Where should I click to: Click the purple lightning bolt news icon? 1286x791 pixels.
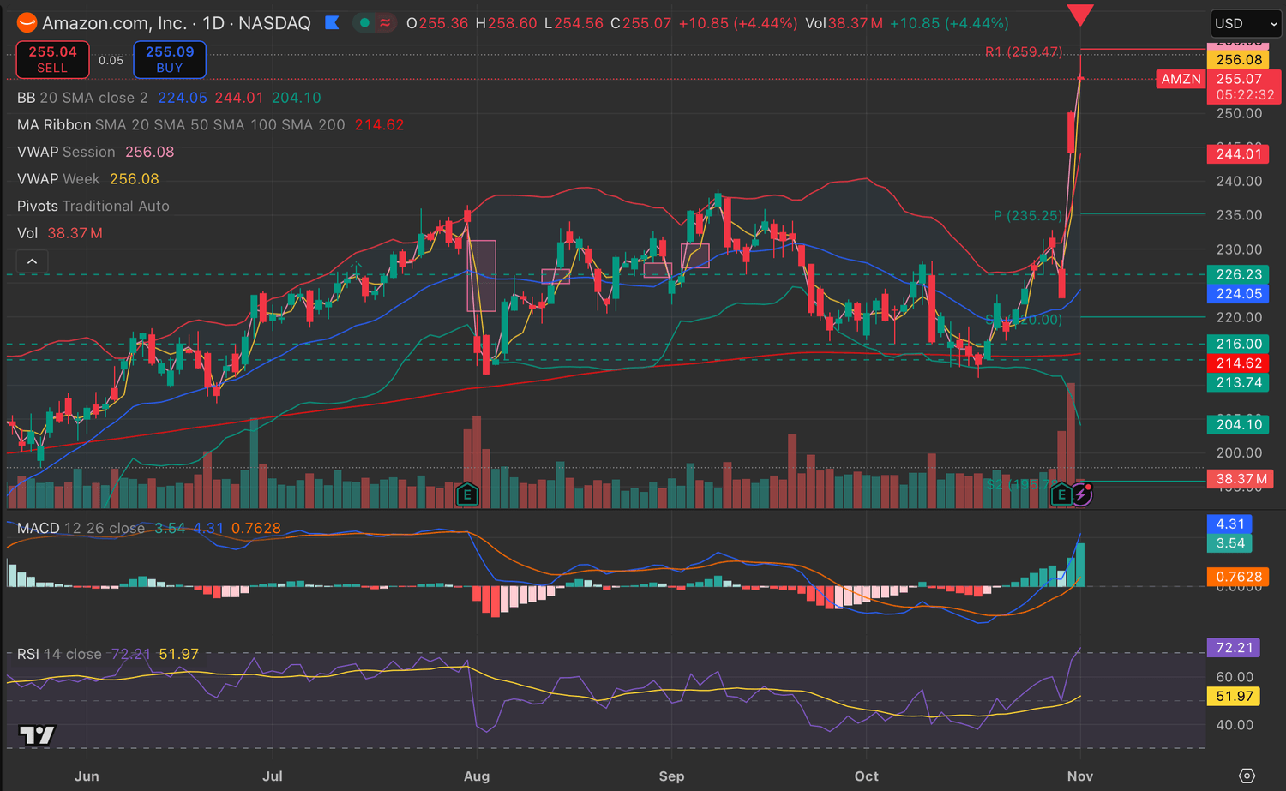pyautogui.click(x=1082, y=494)
